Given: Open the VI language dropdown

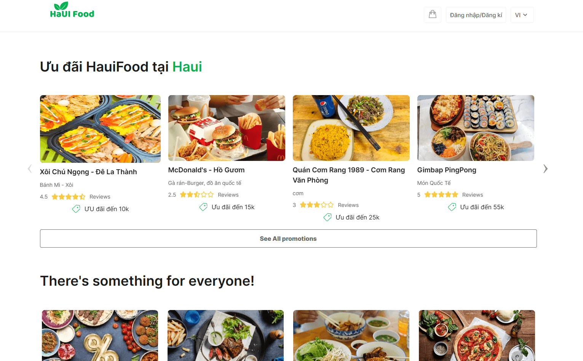Looking at the screenshot, I should 521,14.
